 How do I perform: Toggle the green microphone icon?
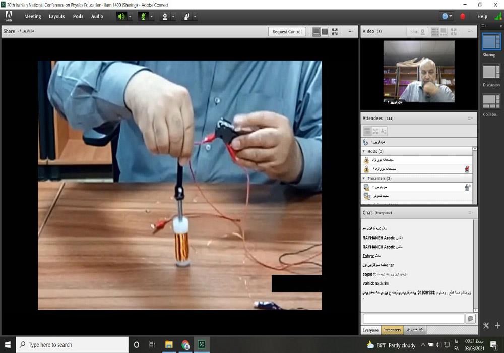[x=143, y=16]
